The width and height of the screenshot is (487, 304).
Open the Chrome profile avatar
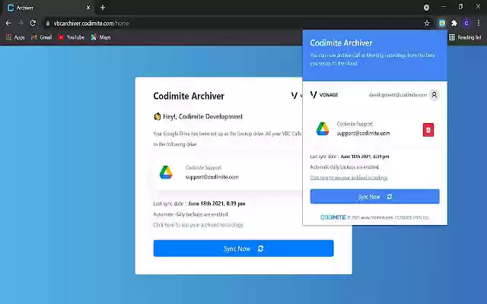click(466, 24)
